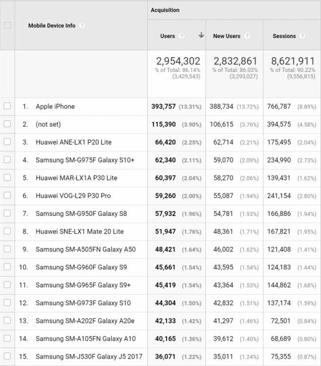Open help icon beside New Users header
This screenshot has height=366, width=321.
tap(247, 36)
